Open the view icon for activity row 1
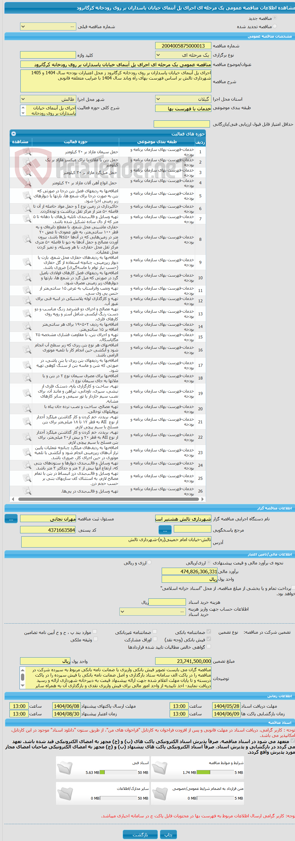Screen dimensions: 295x841 [x=27, y=152]
